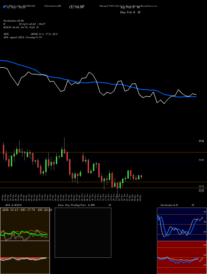This screenshot has height=274, width=207.
Task: Click the 'Stochastics & R SI' panel heading
Action: click(x=177, y=205)
